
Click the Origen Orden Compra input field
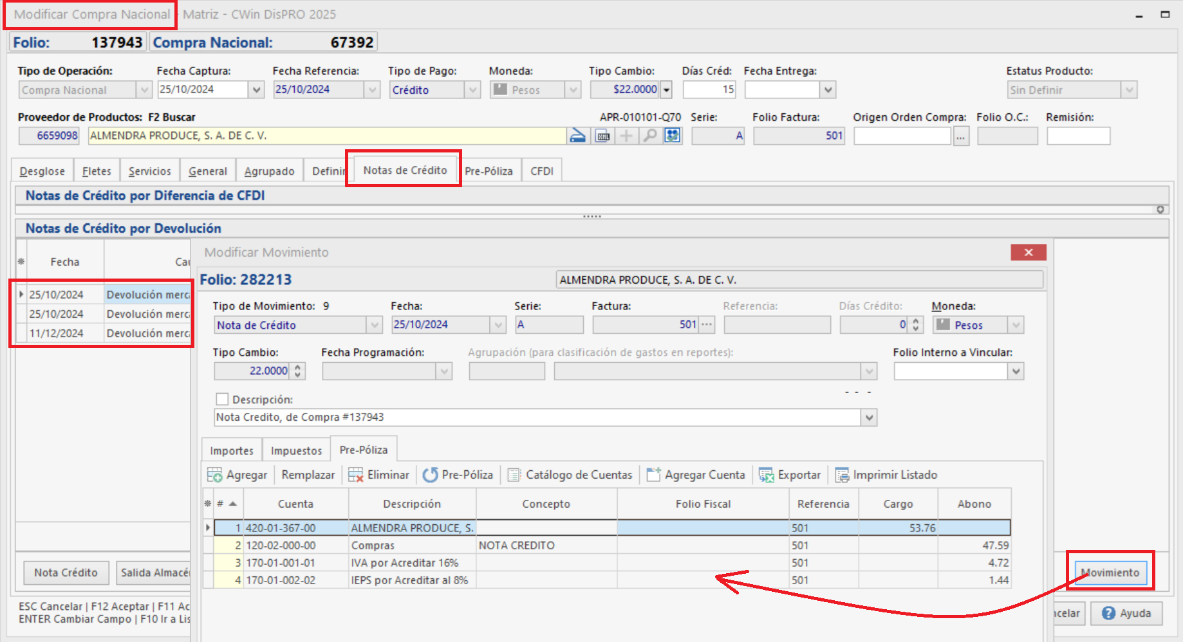click(x=902, y=136)
